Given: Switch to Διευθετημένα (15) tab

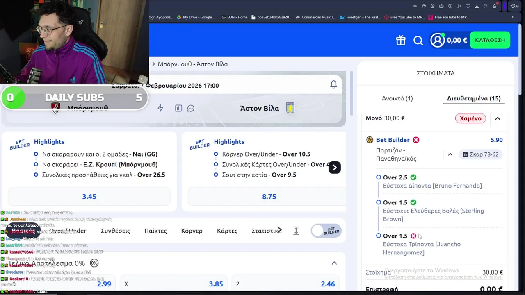Looking at the screenshot, I should tap(474, 98).
